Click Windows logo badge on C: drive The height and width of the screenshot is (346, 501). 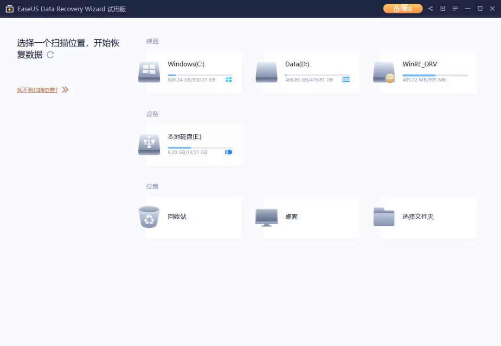pos(228,79)
